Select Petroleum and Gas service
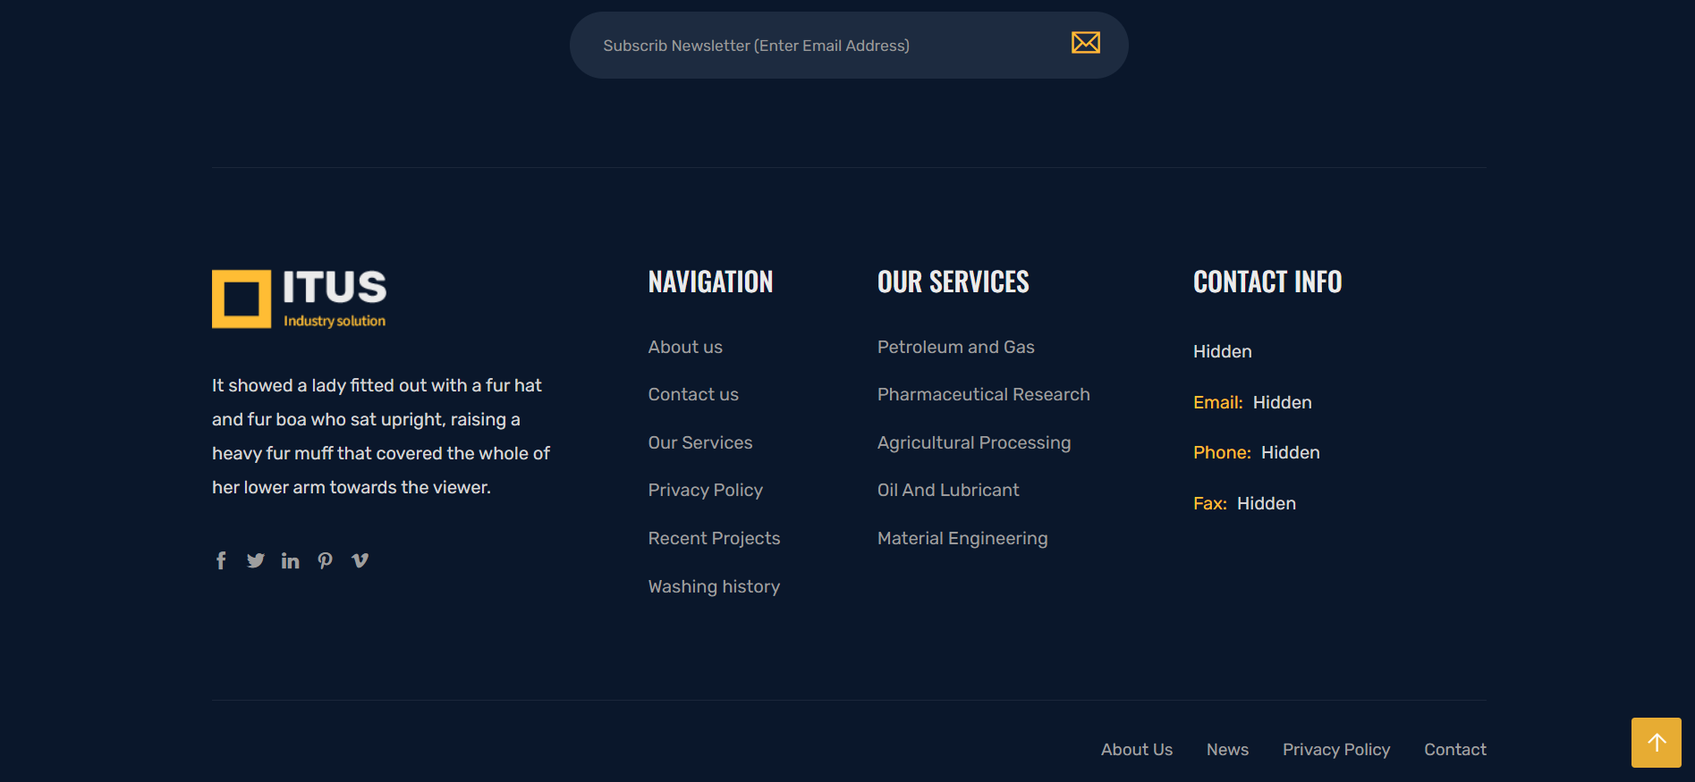The width and height of the screenshot is (1695, 782). pyautogui.click(x=955, y=348)
